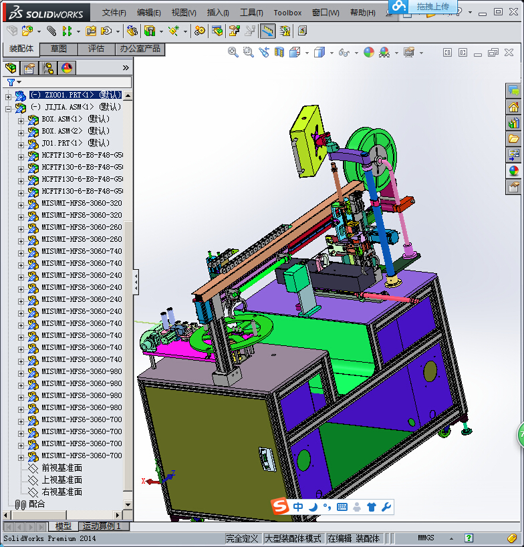The image size is (524, 547).
Task: Open Assembly Features tool
Action: tap(150, 31)
